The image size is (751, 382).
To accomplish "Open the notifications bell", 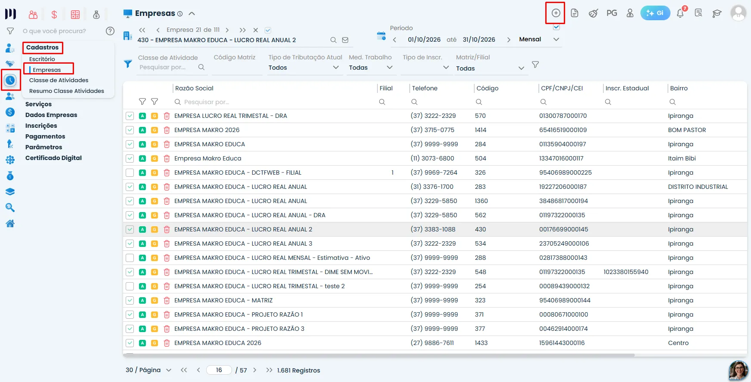I will point(680,13).
